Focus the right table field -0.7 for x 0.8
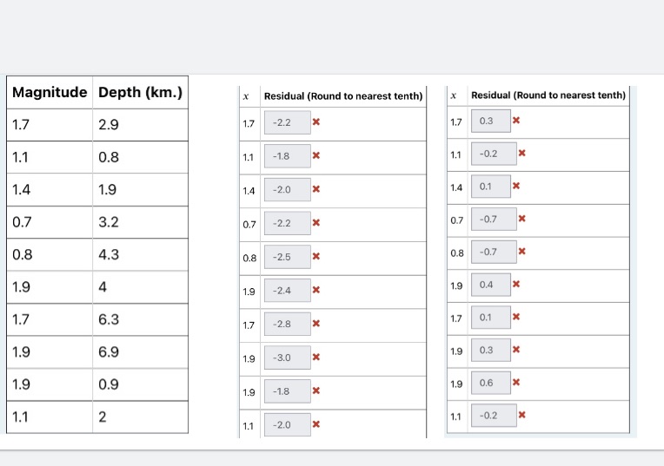The width and height of the screenshot is (664, 466). click(494, 252)
